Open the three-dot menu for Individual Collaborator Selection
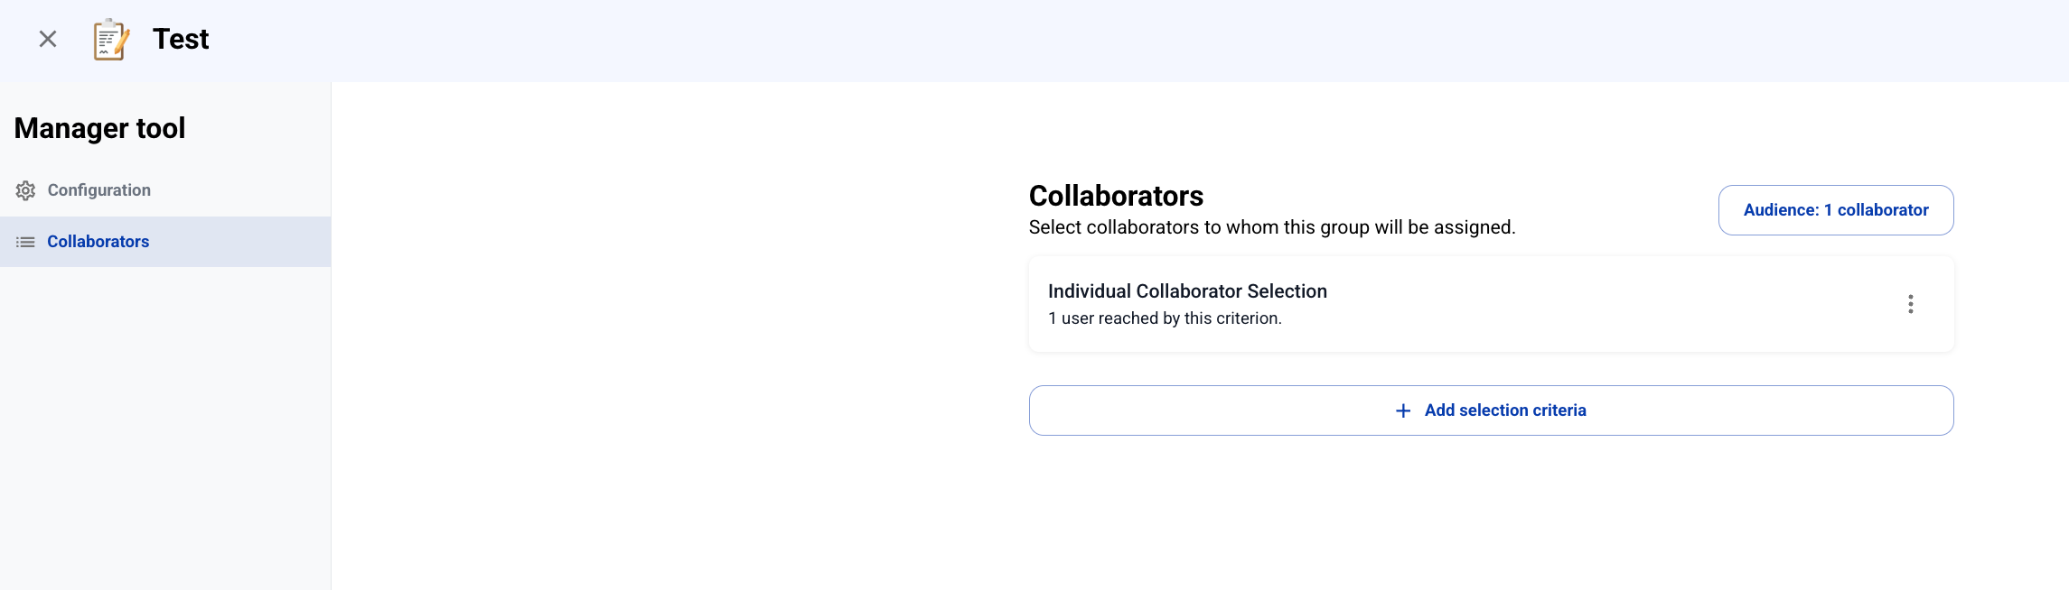2069x590 pixels. 1910,304
